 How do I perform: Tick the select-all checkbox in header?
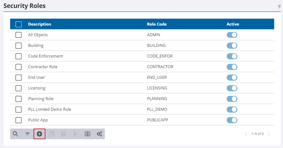pyautogui.click(x=18, y=24)
